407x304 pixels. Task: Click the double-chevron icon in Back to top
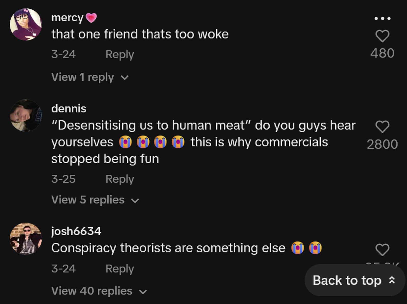pos(392,280)
